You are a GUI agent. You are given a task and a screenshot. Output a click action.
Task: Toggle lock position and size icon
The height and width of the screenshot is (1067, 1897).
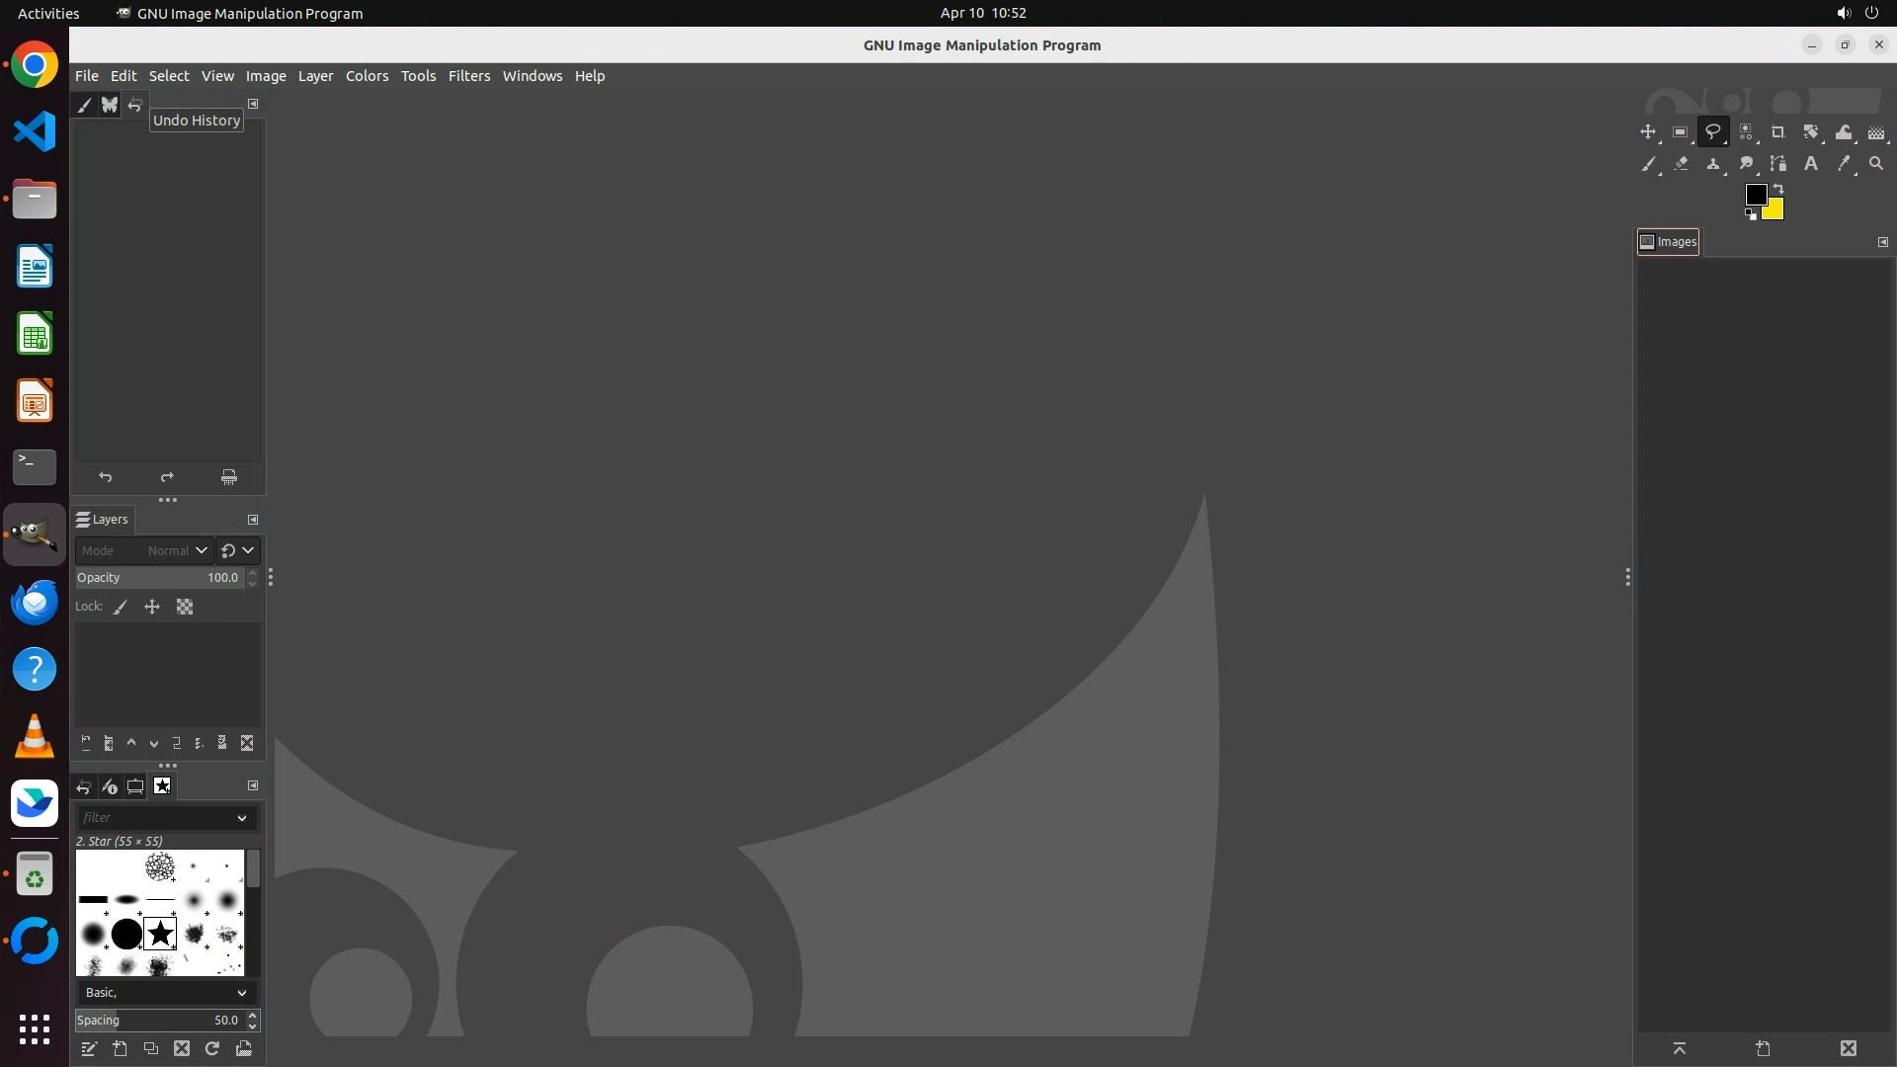tap(152, 608)
